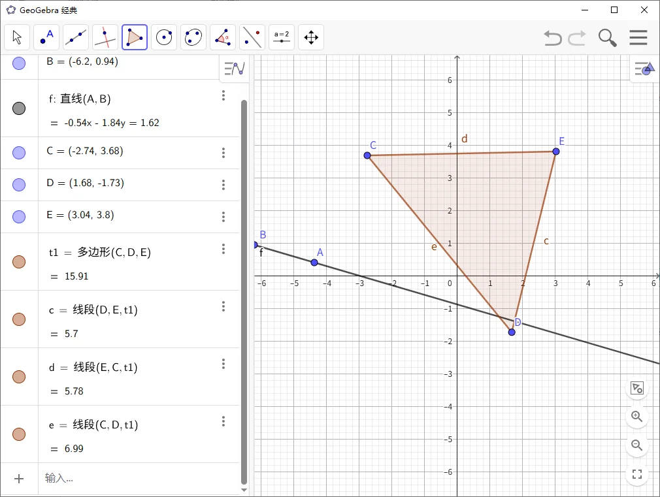Open more options for segment c
The height and width of the screenshot is (497, 660).
click(x=223, y=306)
